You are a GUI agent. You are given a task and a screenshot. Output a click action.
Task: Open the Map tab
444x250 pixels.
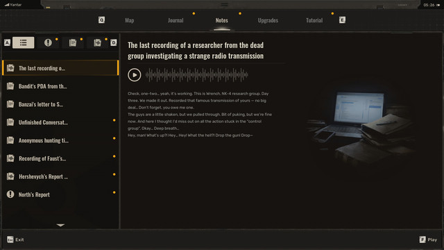coord(130,20)
